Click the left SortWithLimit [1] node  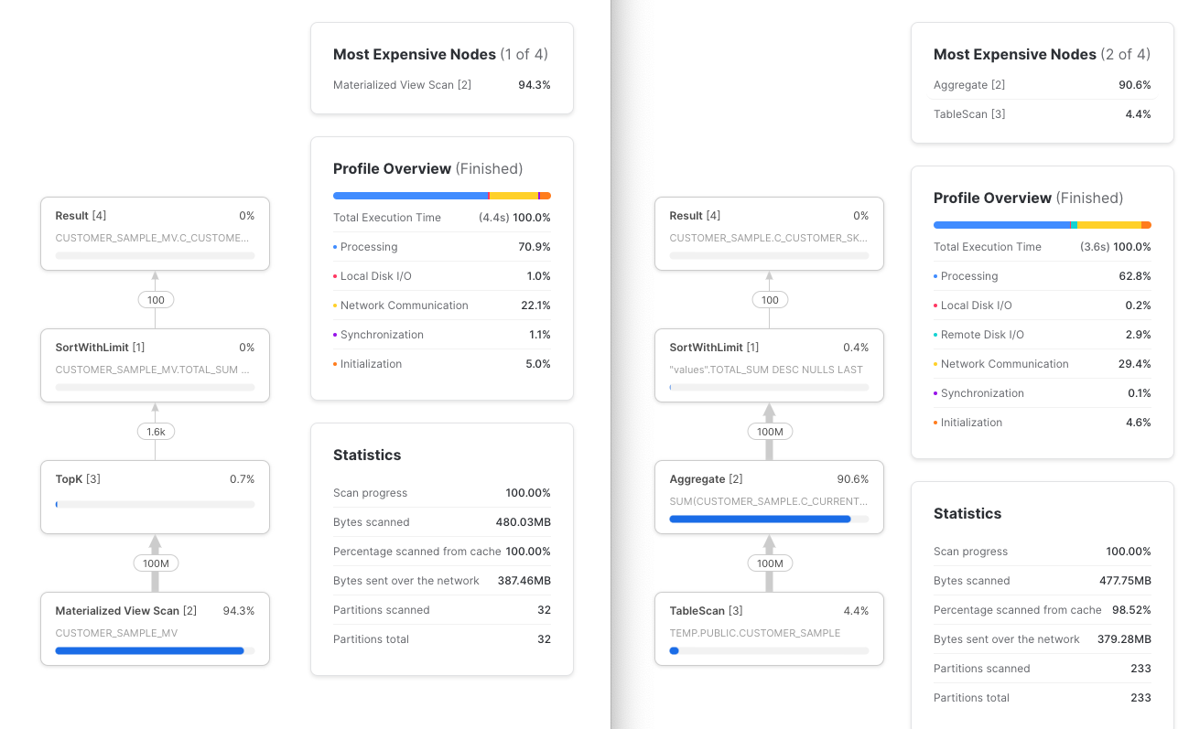tap(155, 365)
